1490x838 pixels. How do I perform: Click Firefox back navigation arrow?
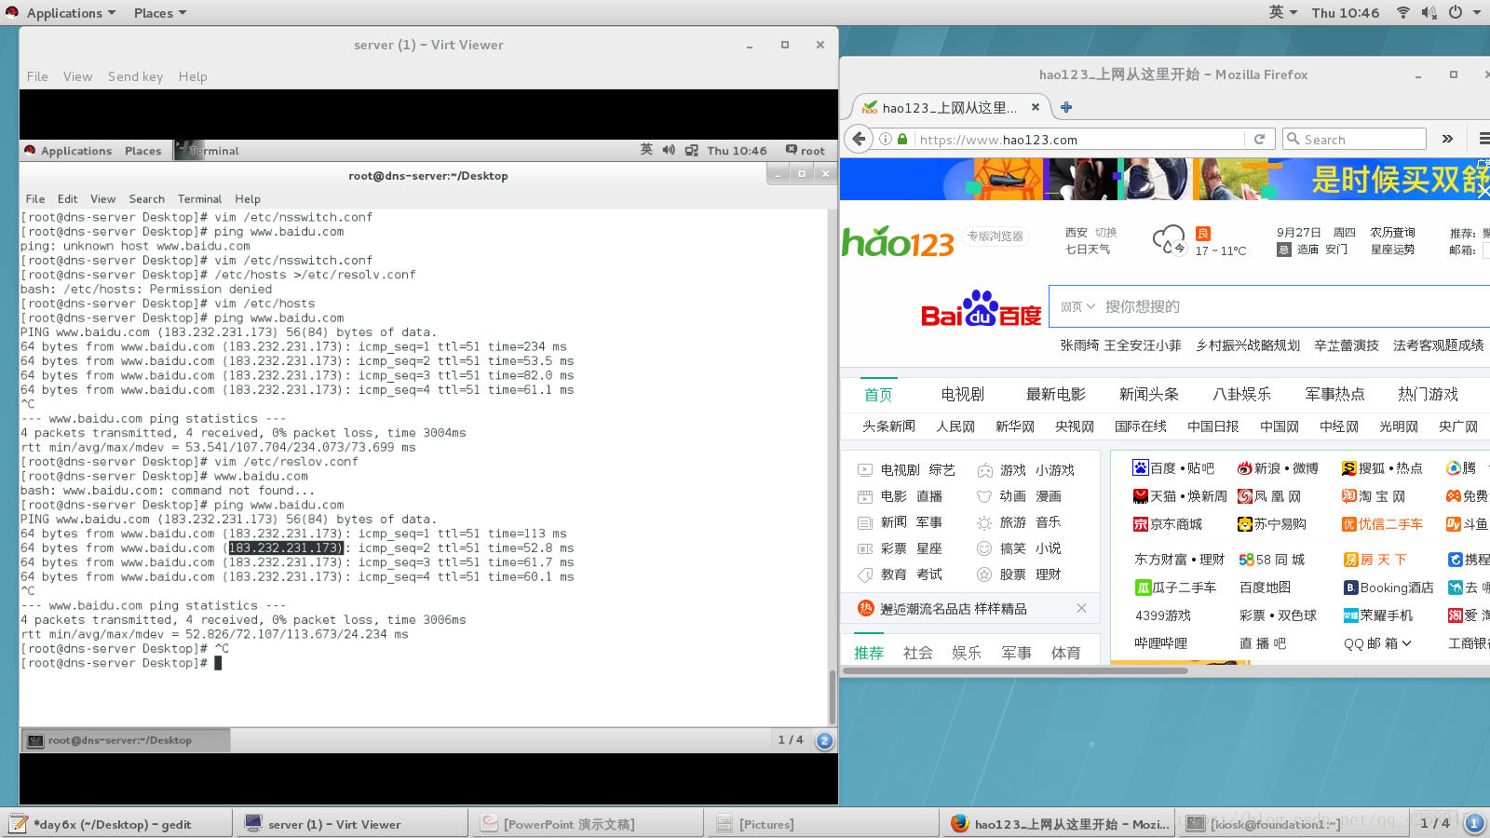[x=859, y=139]
